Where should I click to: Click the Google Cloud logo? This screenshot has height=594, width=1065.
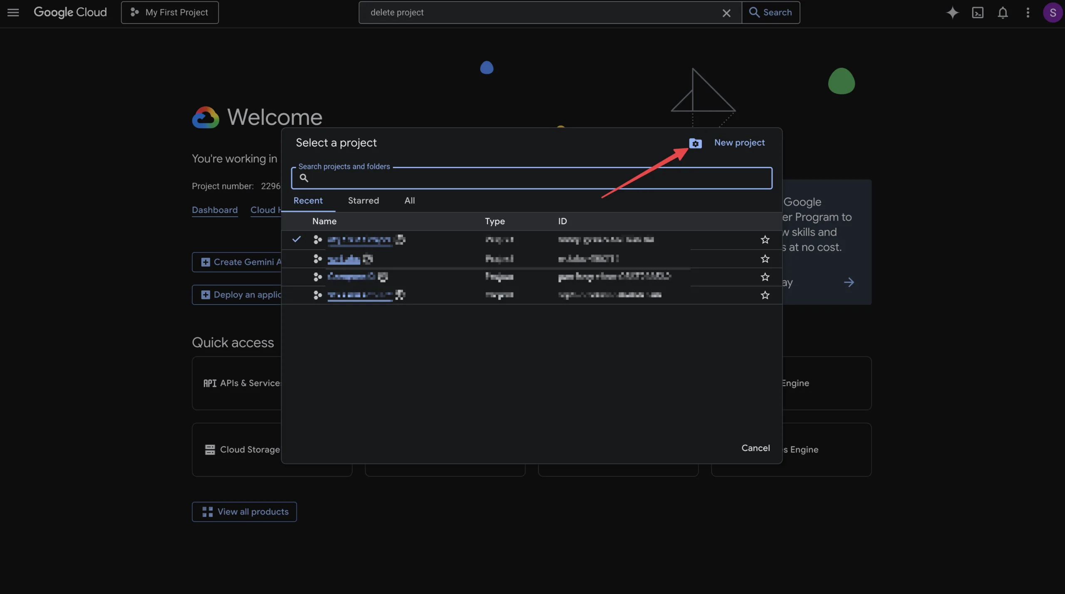tap(70, 12)
